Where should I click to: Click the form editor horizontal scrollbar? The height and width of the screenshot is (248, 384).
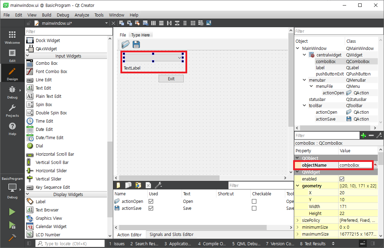coord(169,178)
